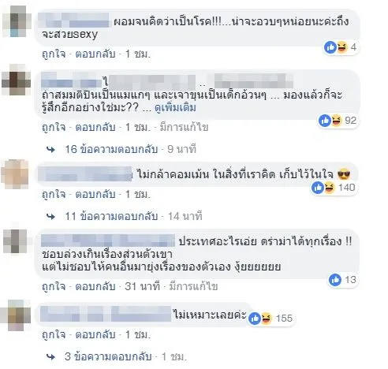
Task: Click ตอบกลับ under the ไม่กล้าคอมเม้น comment
Action: pos(95,195)
